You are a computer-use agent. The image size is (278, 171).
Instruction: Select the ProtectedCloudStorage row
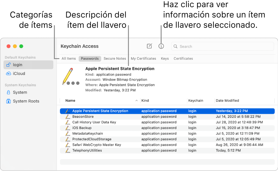[167, 139]
